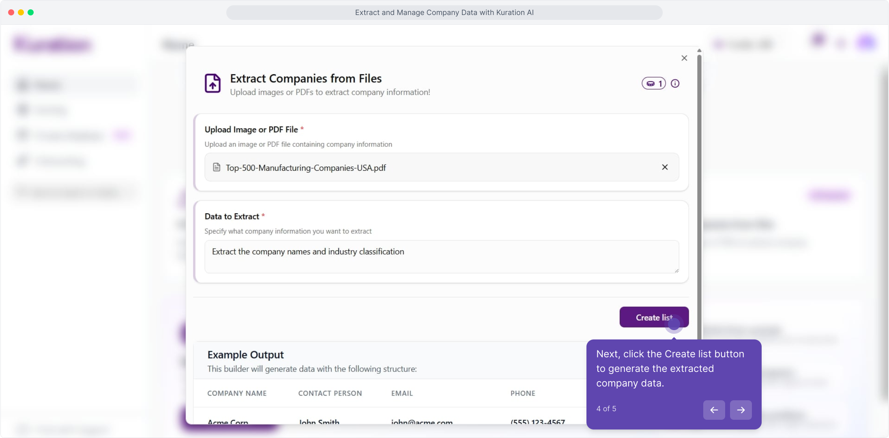The height and width of the screenshot is (438, 889).
Task: Click the '4 of 5' step indicator
Action: pyautogui.click(x=606, y=409)
